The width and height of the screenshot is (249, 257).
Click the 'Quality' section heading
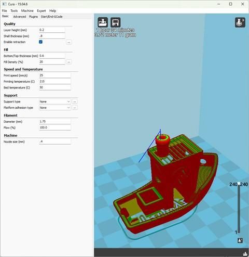click(9, 24)
